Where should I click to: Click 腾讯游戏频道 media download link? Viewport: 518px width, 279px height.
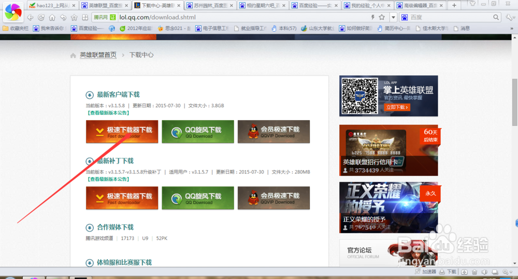click(x=99, y=239)
